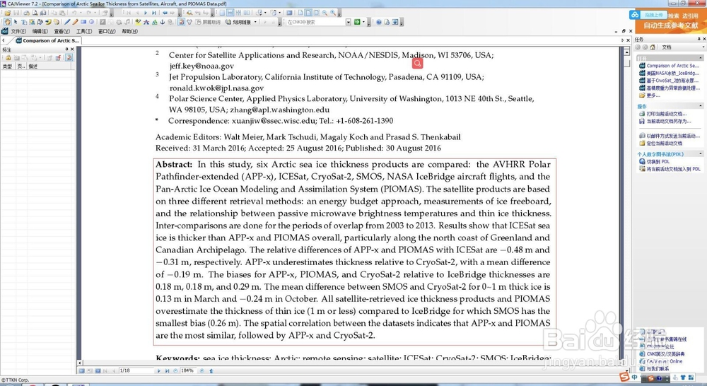
Task: Select the Hand pan tool
Action: click(x=8, y=22)
